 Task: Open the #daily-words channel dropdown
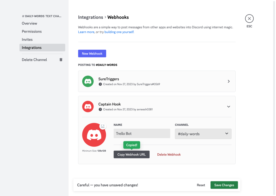203,133
